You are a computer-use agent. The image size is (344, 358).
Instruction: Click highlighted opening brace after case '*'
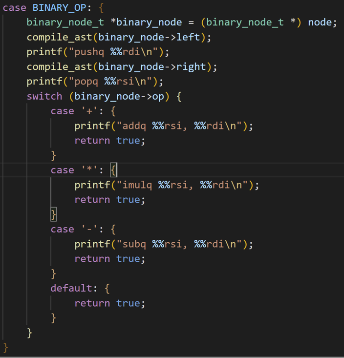113,170
